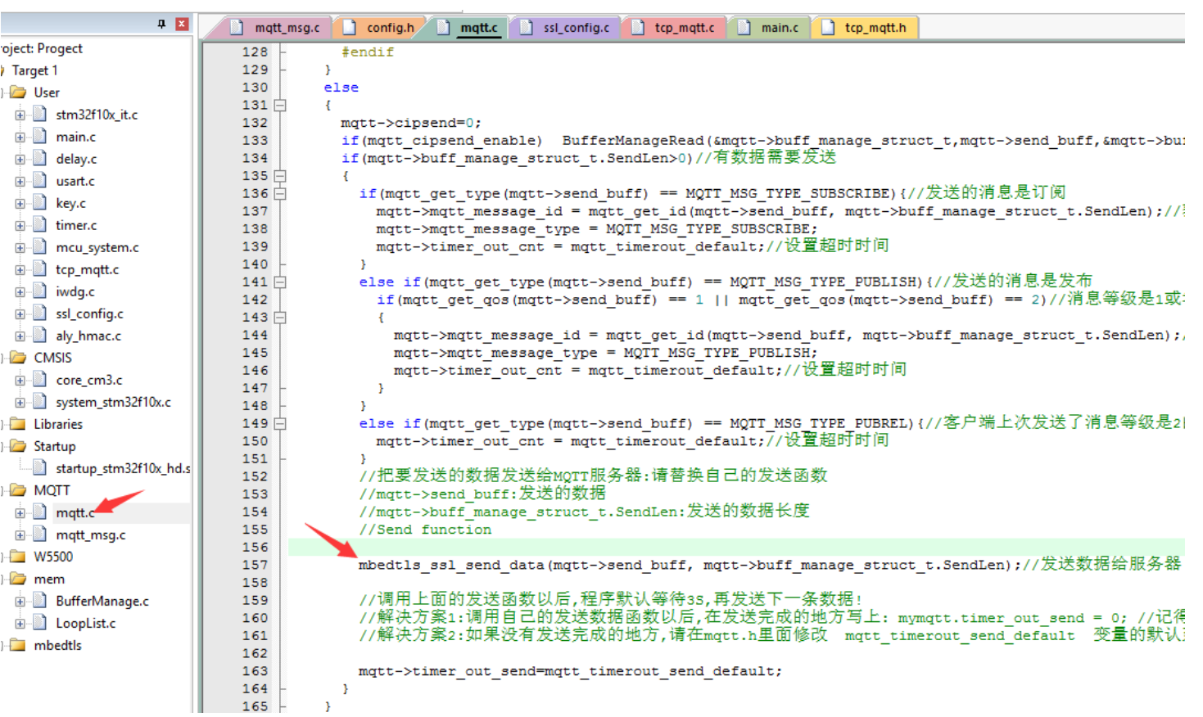Click the mbedtls folder icon
Image resolution: width=1203 pixels, height=717 pixels.
[18, 645]
